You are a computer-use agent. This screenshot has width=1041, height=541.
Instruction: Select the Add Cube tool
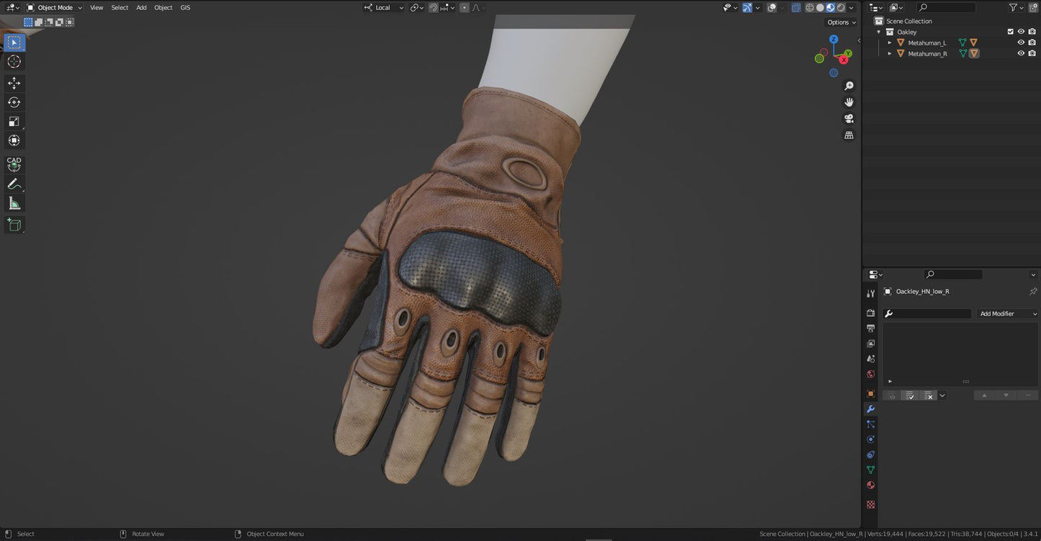(x=14, y=225)
